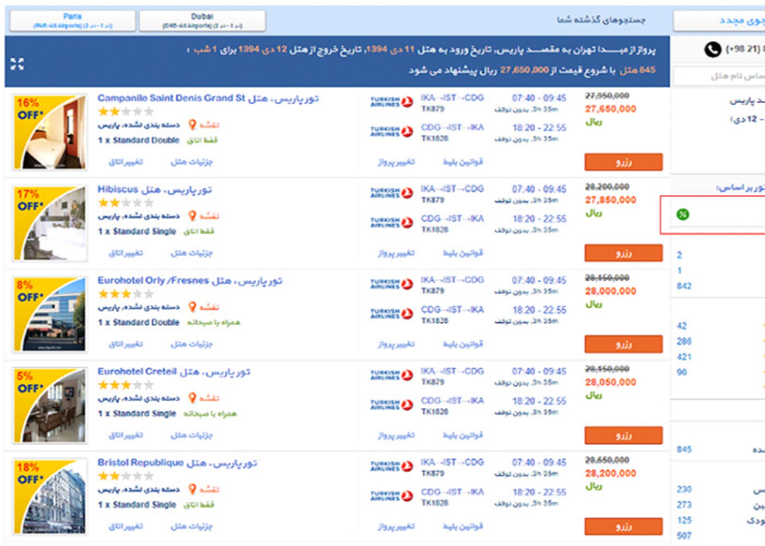
Task: Click the green percent discount icon
Action: click(683, 215)
